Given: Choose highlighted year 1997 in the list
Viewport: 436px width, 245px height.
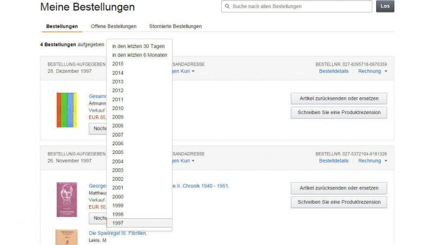Looking at the screenshot, I should (x=140, y=223).
